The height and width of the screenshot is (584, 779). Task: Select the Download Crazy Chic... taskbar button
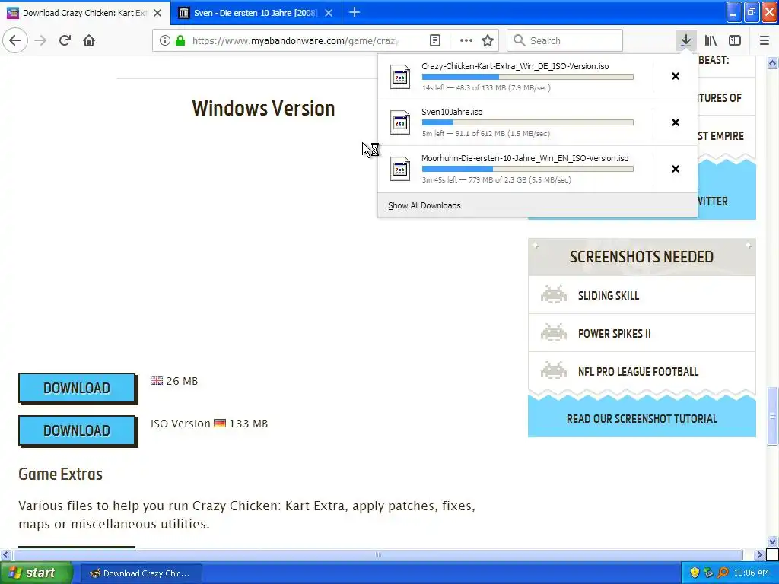tap(141, 573)
